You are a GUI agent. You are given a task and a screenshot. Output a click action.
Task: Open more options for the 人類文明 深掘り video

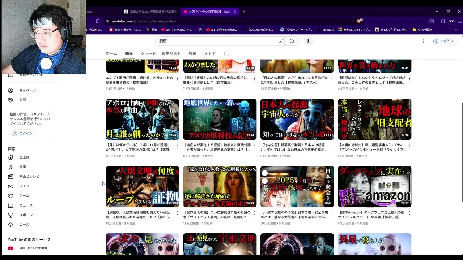(x=177, y=213)
